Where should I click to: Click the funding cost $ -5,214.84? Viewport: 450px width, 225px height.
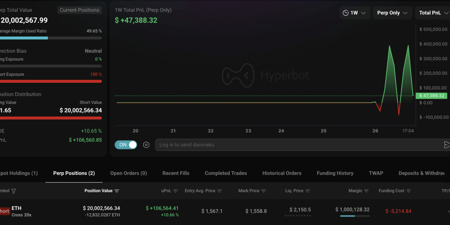point(398,211)
